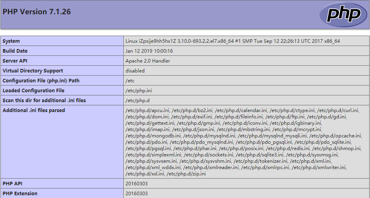Select the "PHP Version 7.1.26" heading
Screen dimensions: 370x198
point(37,12)
